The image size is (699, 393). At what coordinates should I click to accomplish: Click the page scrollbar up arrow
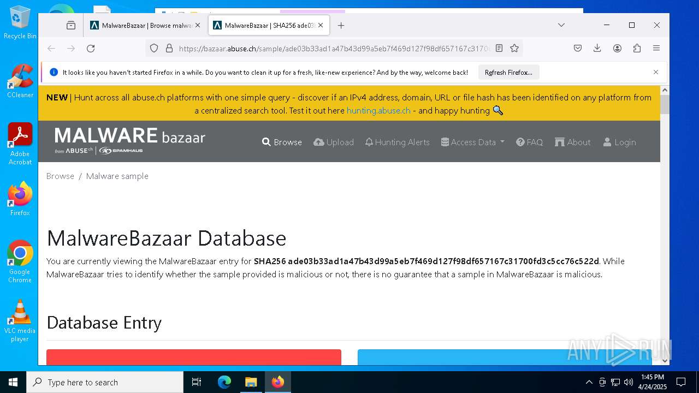click(x=665, y=90)
